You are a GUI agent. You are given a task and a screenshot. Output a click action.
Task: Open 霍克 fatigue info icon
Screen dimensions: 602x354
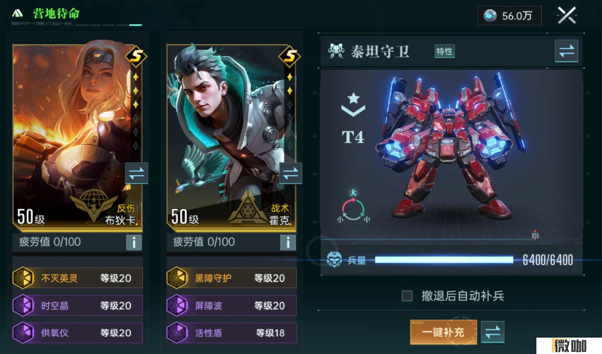coord(288,243)
